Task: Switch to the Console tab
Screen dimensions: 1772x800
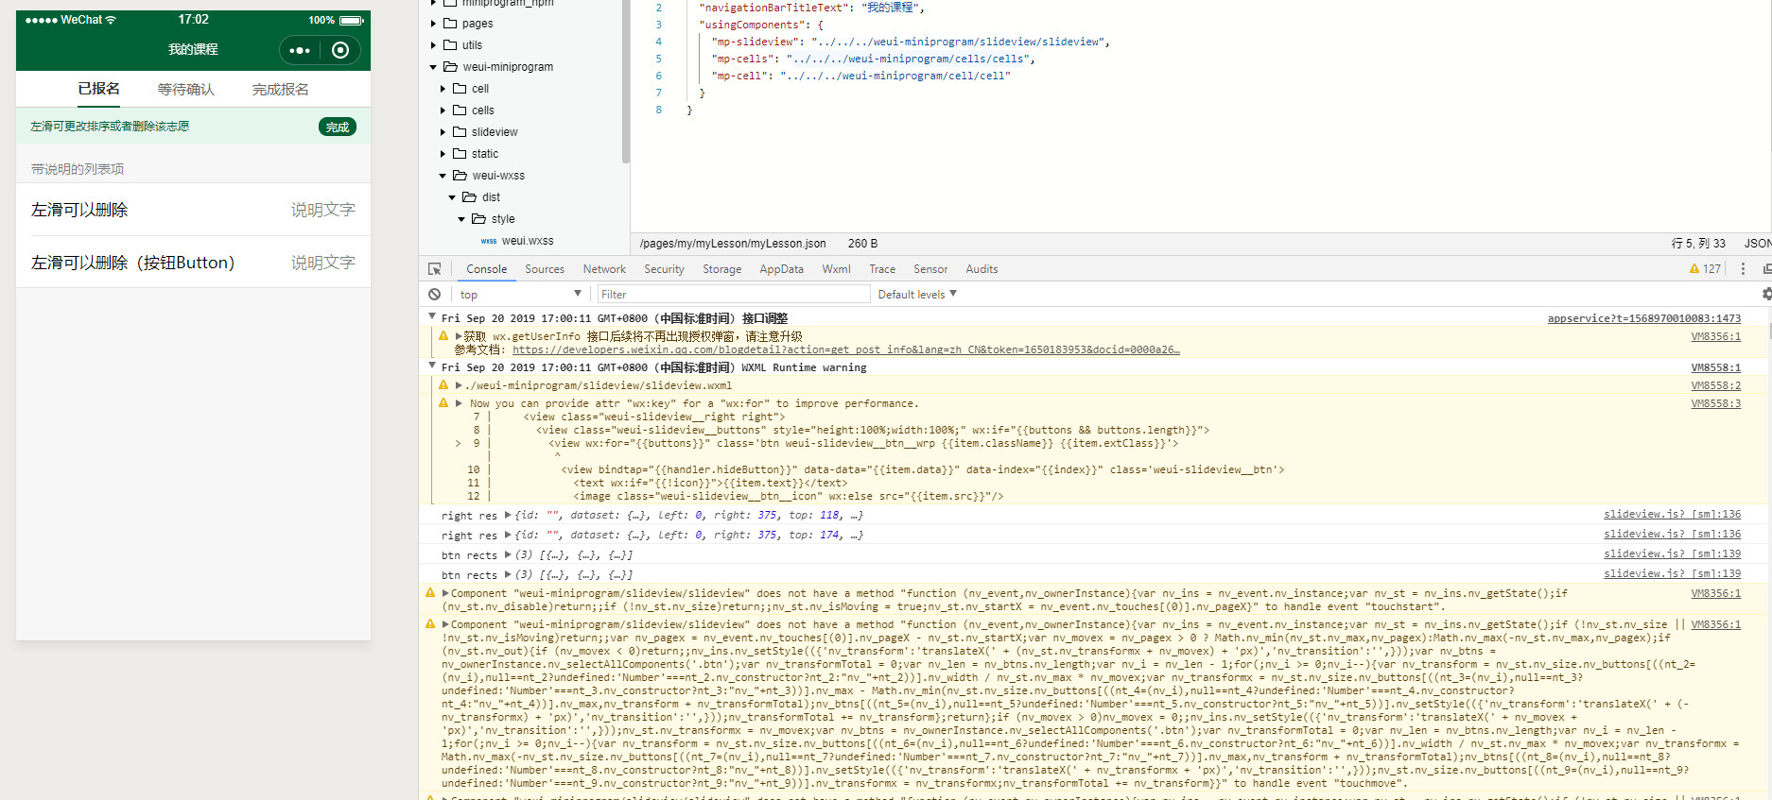Action: (x=486, y=269)
